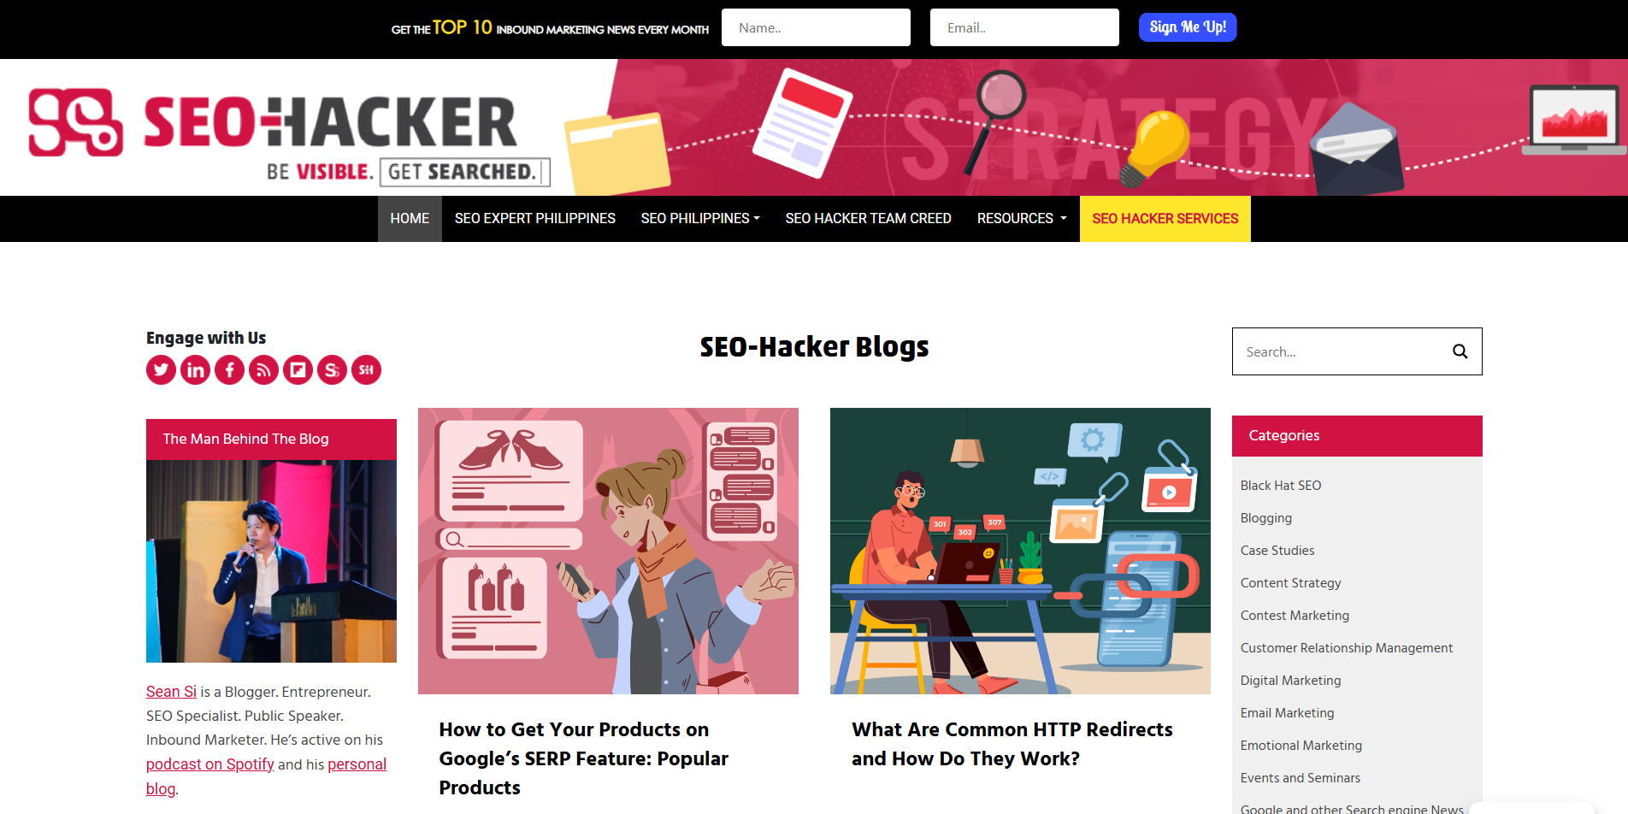The width and height of the screenshot is (1628, 814).
Task: Go to the Home menu item
Action: (410, 219)
